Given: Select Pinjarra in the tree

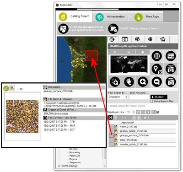Looking at the screenshot, I should tap(73, 159).
